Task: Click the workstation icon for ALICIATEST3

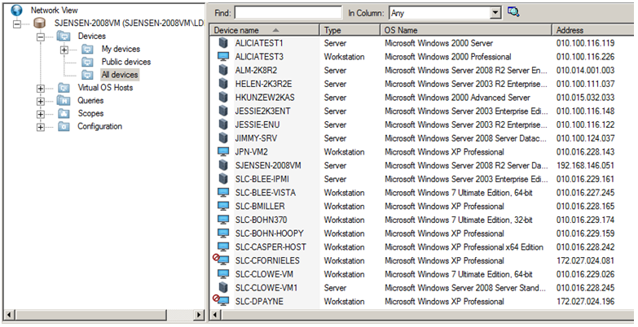Action: coord(223,56)
